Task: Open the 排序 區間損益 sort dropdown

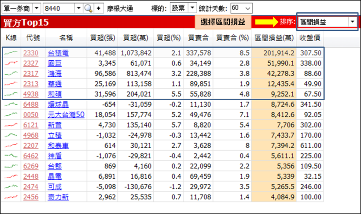Action: point(352,22)
